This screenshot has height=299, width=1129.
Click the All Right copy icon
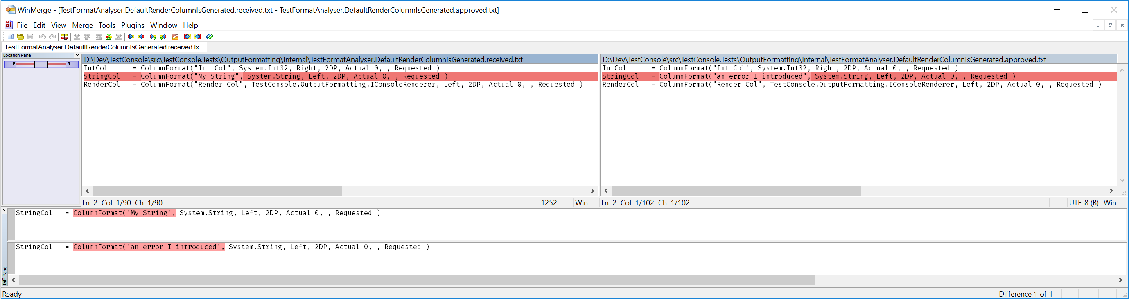(x=187, y=37)
